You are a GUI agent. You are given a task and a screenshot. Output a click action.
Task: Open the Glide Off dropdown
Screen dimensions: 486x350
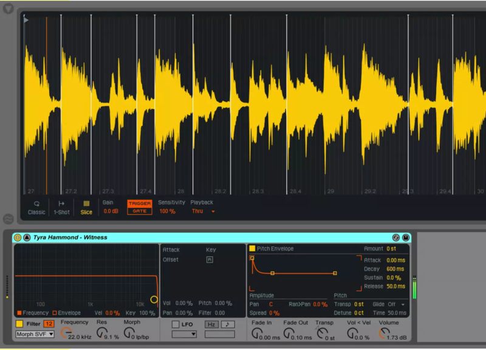(x=397, y=304)
